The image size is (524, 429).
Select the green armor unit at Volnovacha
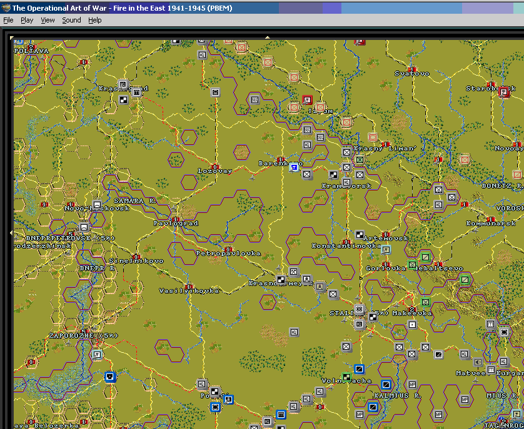(x=346, y=377)
